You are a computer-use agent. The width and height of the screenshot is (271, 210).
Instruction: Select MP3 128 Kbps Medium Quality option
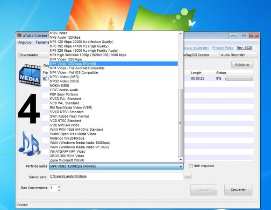(114, 42)
